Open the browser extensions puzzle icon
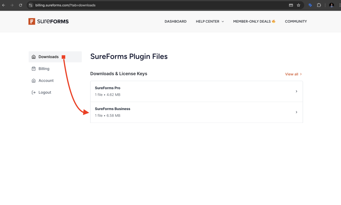 [x=319, y=5]
